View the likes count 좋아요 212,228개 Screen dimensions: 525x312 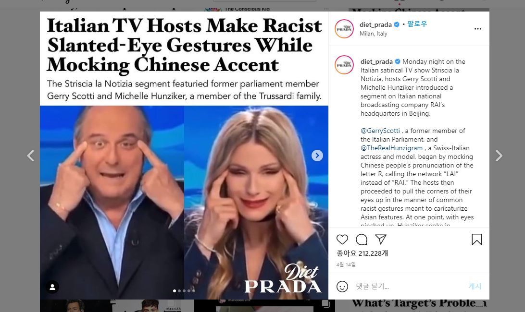362,253
